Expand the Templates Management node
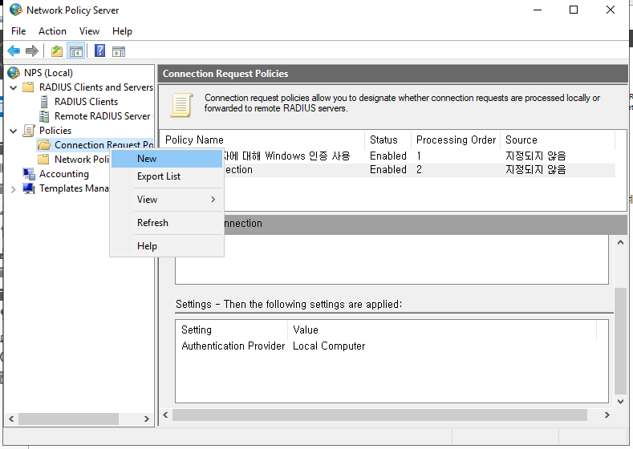 pyautogui.click(x=14, y=188)
